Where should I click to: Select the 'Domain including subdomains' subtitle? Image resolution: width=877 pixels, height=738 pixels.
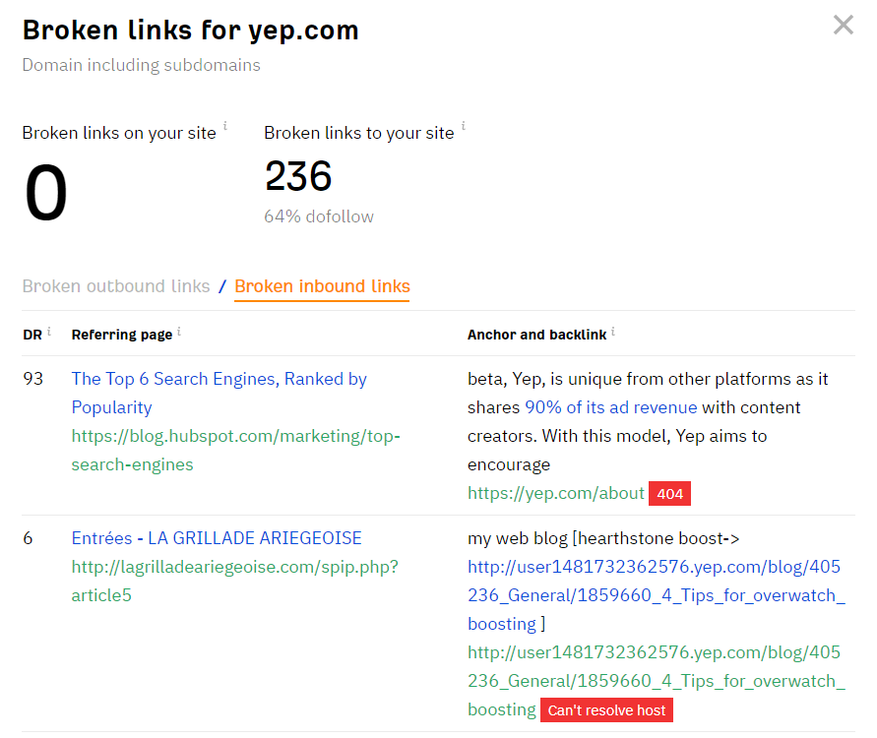pos(140,64)
